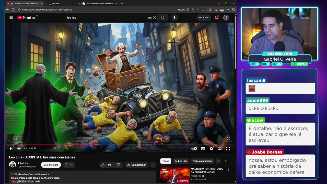The height and width of the screenshot is (184, 327).
Task: Play the video with the play button
Action: tap(11, 148)
